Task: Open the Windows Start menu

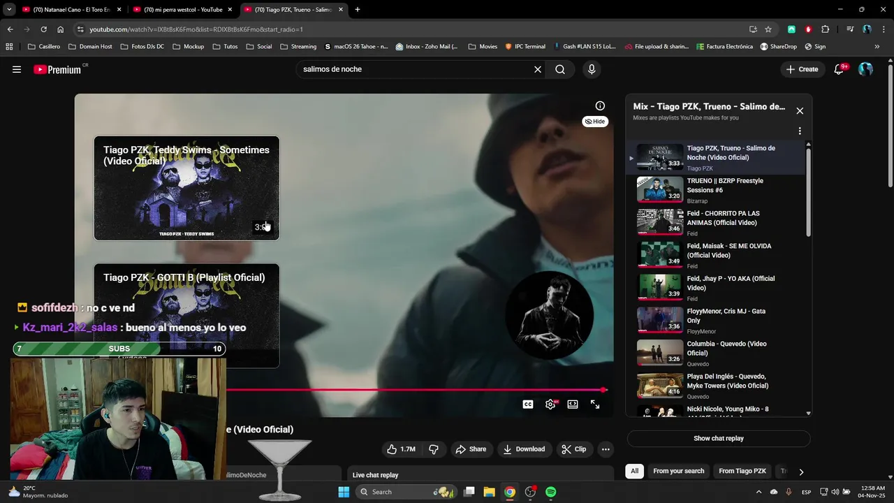Action: (344, 492)
